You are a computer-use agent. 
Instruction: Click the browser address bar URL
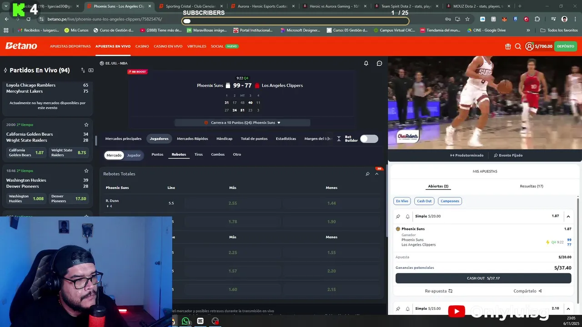pos(105,19)
